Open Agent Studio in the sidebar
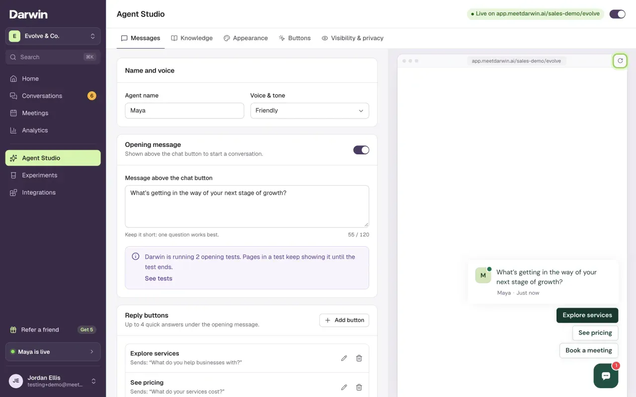 (53, 158)
